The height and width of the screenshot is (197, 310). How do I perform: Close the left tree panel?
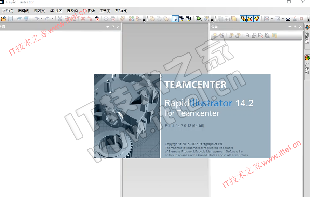point(118,27)
